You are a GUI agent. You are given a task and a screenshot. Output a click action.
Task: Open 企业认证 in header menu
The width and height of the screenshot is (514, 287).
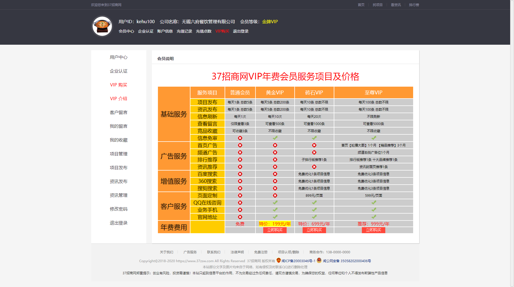(x=146, y=31)
